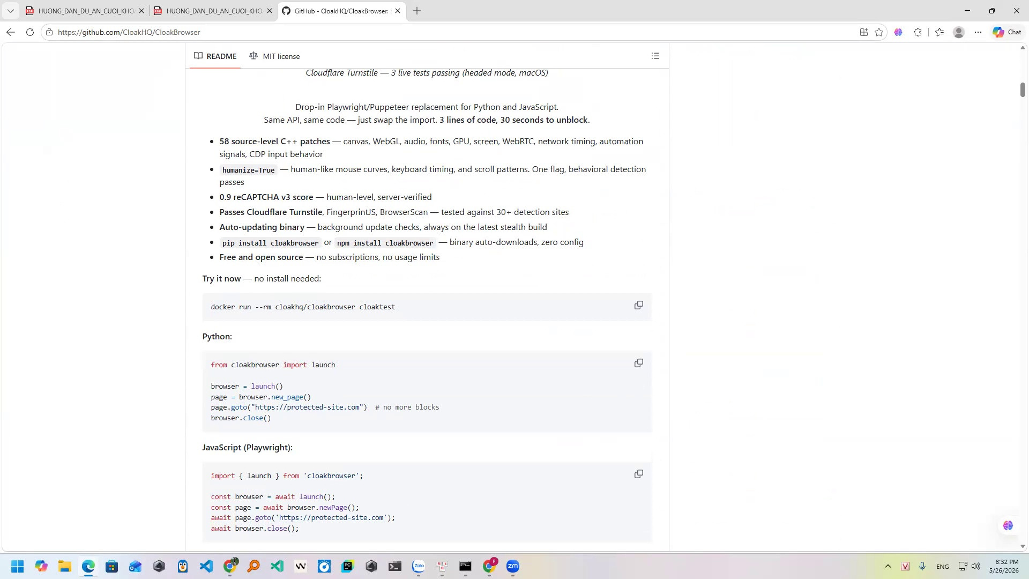Viewport: 1029px width, 579px height.
Task: Copy the JavaScript Playwright code snippet
Action: click(x=638, y=474)
